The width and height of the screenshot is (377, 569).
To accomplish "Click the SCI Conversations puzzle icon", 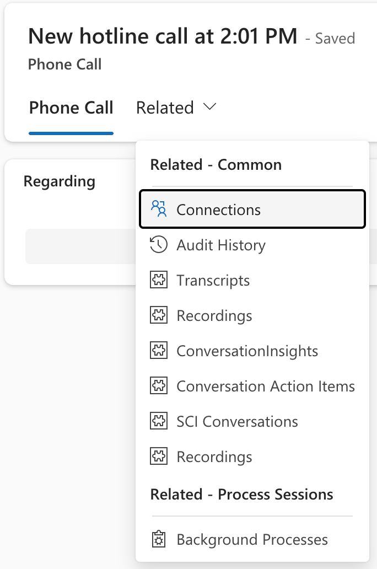I will (159, 421).
